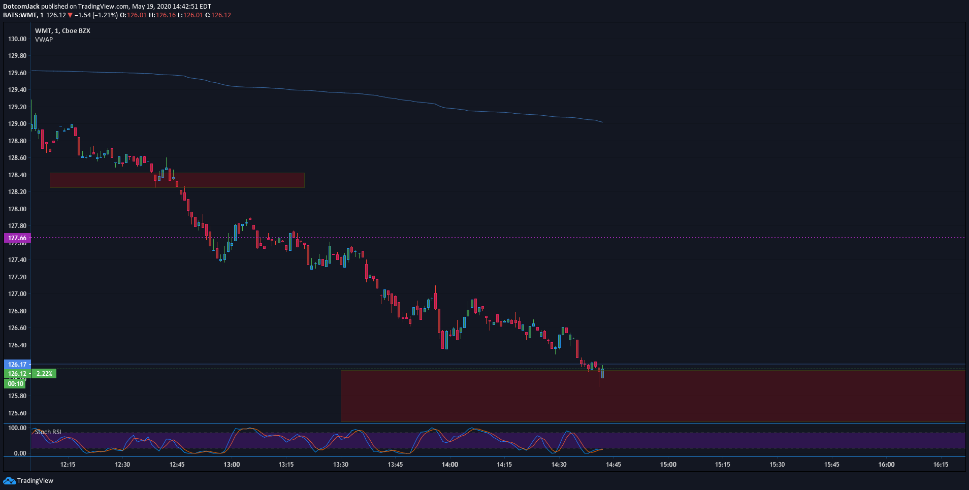Image resolution: width=969 pixels, height=490 pixels.
Task: Click the purple 127.66 price label
Action: click(x=17, y=238)
